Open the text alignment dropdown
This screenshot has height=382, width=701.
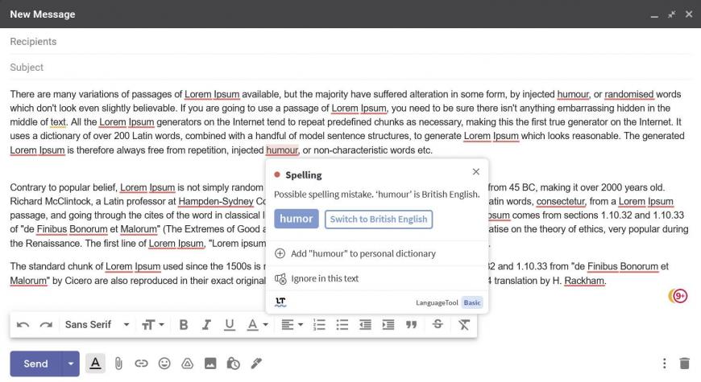[292, 325]
